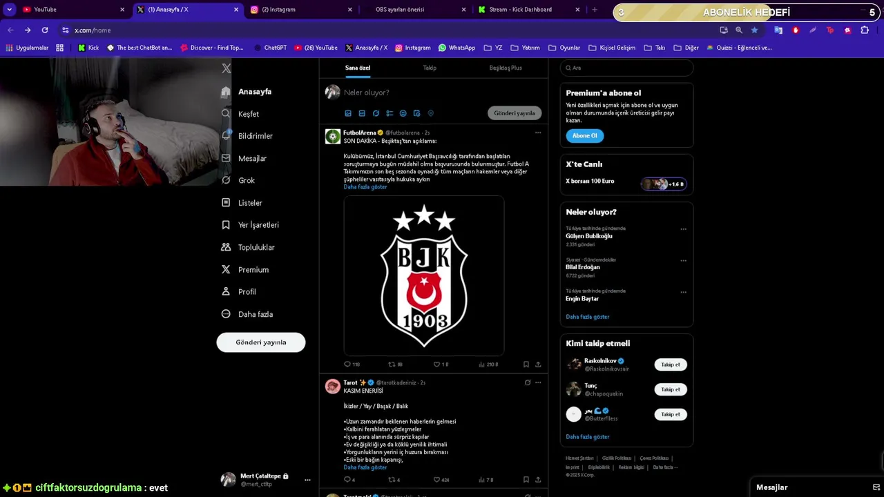
Task: Click the Daha fazla circle icon
Action: [x=226, y=314]
